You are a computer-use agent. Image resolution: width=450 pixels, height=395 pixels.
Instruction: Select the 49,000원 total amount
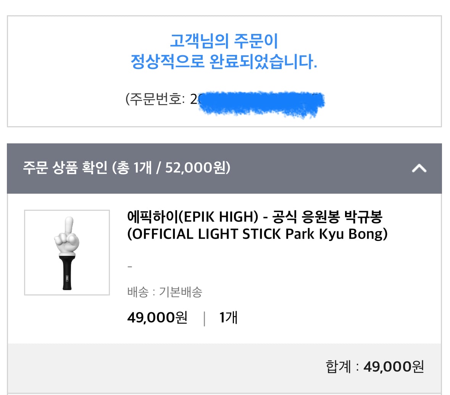[x=394, y=367]
